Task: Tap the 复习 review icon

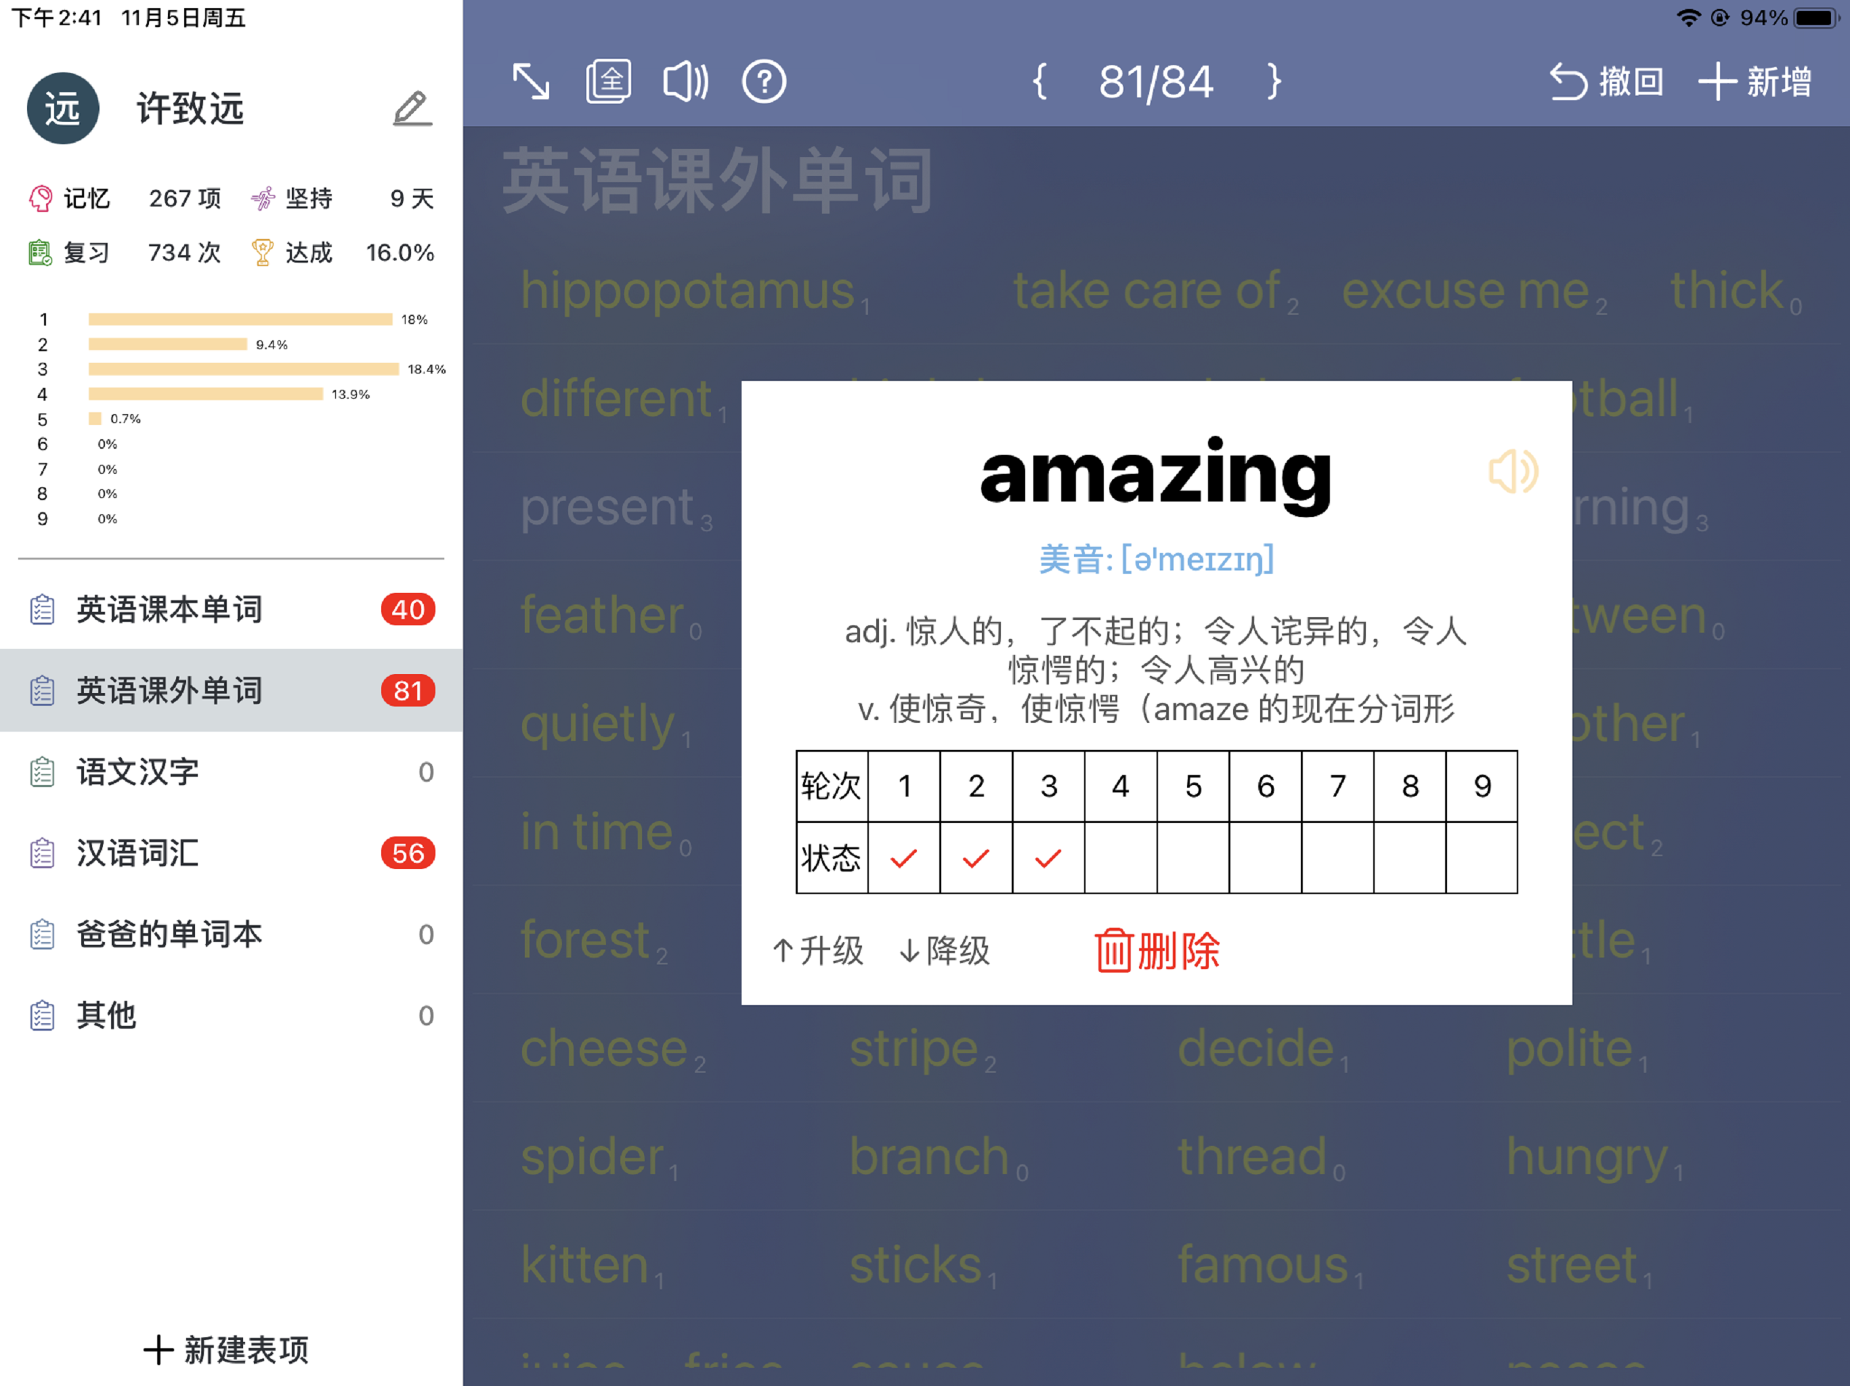Action: [40, 252]
